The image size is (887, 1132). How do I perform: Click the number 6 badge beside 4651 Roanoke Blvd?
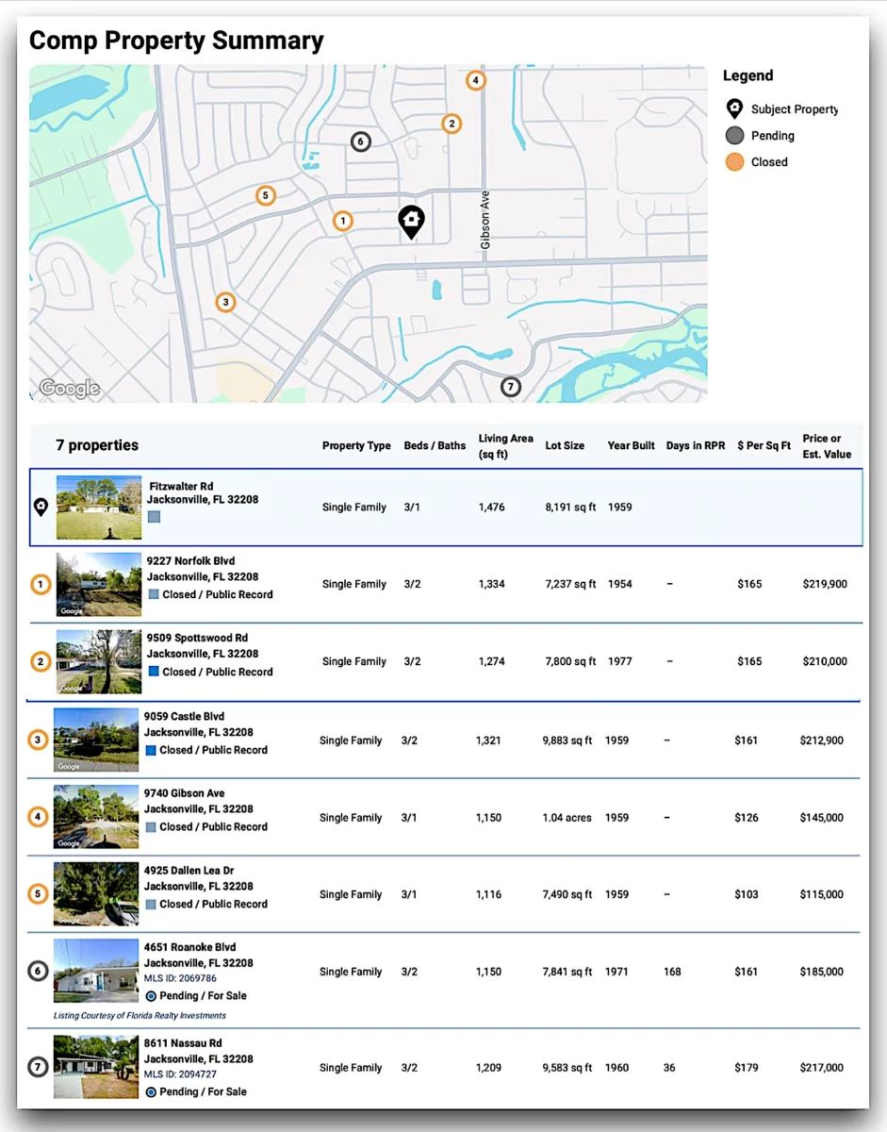(38, 971)
